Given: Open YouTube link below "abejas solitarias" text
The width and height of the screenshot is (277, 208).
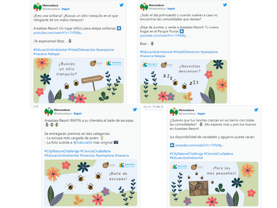Looking at the screenshot, I should tap(58, 33).
